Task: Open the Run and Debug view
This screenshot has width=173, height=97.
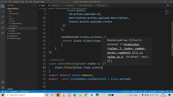Action: pos(3,22)
